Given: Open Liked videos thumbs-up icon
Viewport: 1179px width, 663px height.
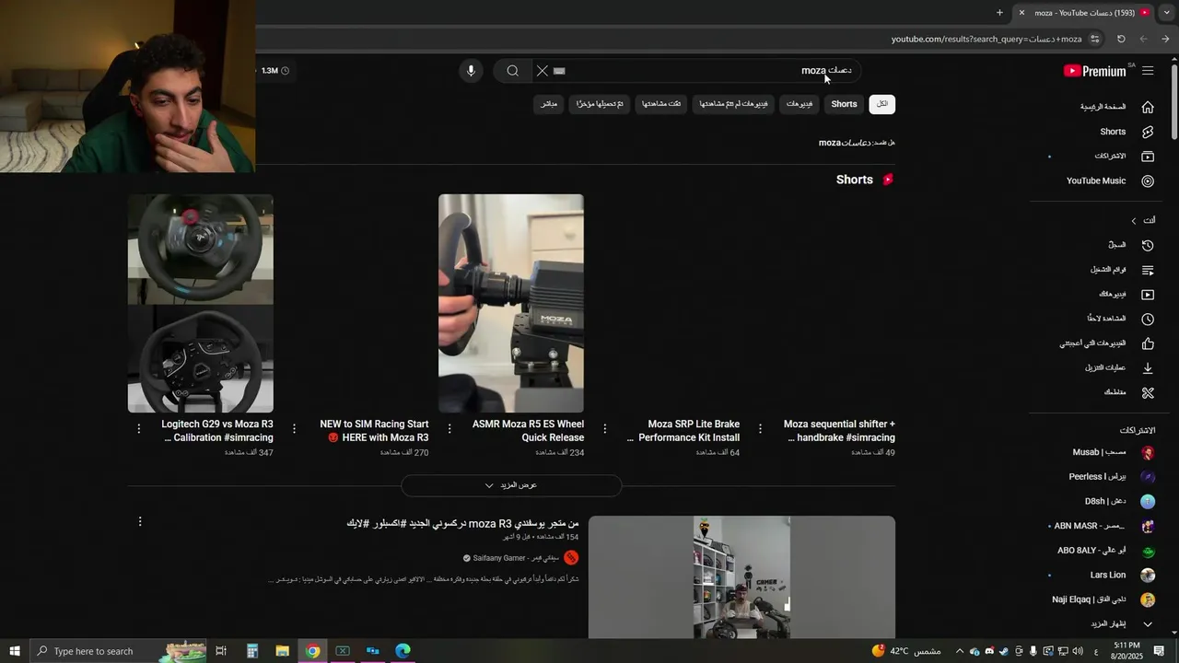Looking at the screenshot, I should (x=1148, y=343).
